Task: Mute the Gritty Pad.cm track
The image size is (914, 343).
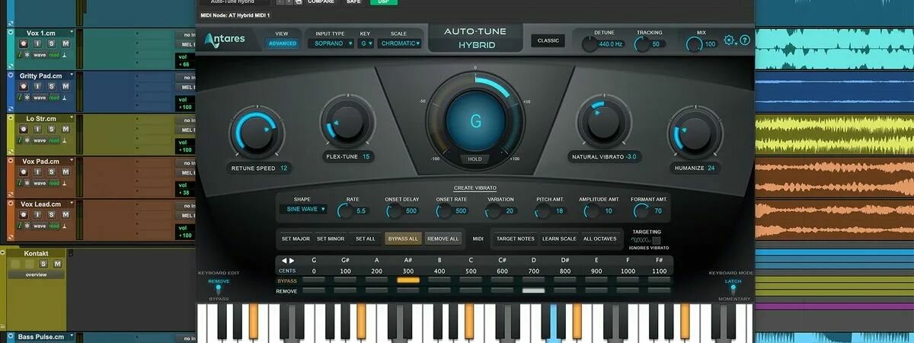Action: click(x=65, y=86)
